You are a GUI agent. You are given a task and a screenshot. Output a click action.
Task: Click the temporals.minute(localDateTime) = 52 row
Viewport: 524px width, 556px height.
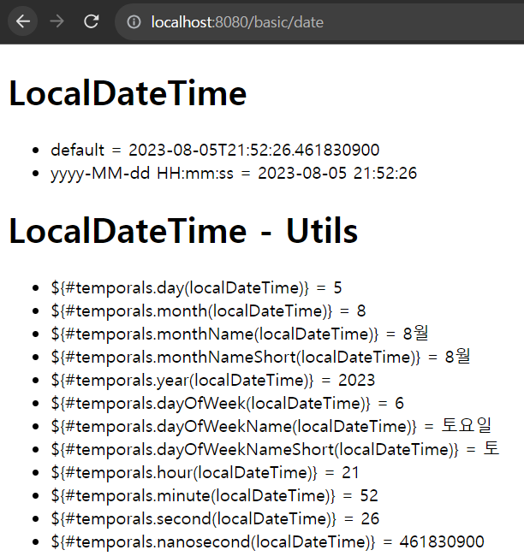(x=214, y=496)
